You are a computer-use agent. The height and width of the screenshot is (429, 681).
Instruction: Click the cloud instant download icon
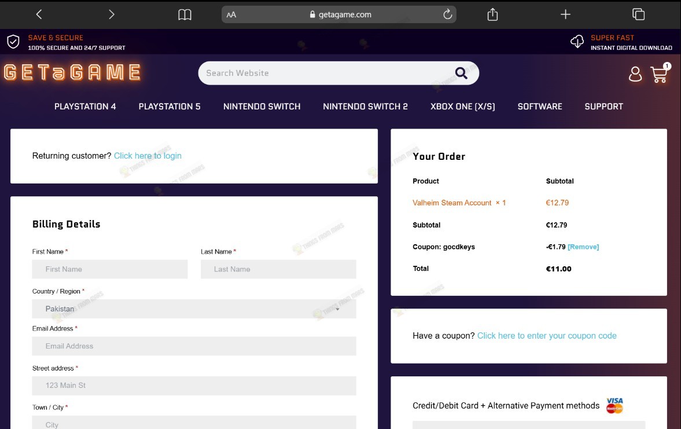pos(577,42)
